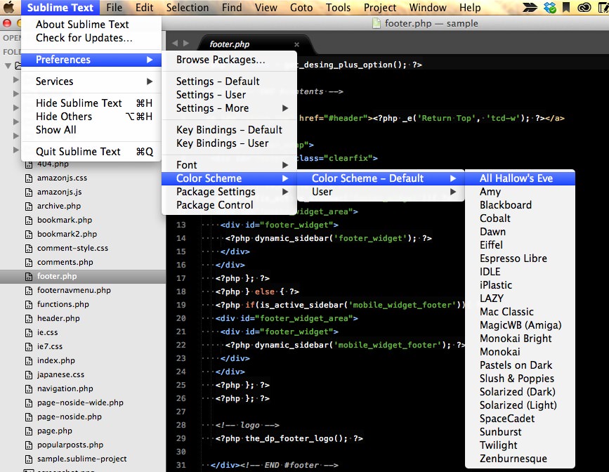
Task: Click the file icon next to header.php
Action: tap(29, 319)
